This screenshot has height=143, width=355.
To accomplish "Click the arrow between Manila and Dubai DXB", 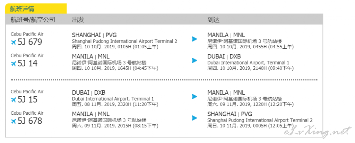I will tap(194, 60).
